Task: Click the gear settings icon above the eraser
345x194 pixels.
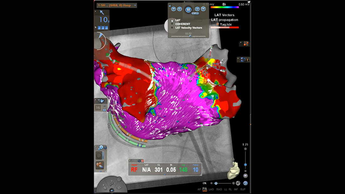Action: (101, 146)
